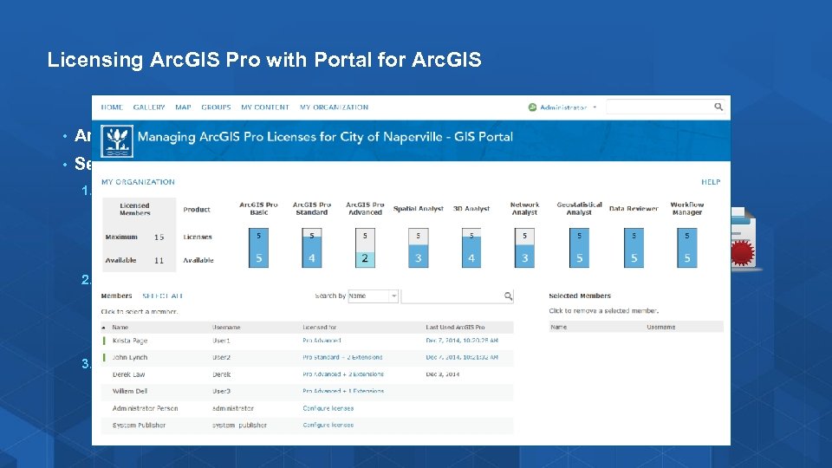
Task: Select member Derek Law
Action: [x=128, y=374]
